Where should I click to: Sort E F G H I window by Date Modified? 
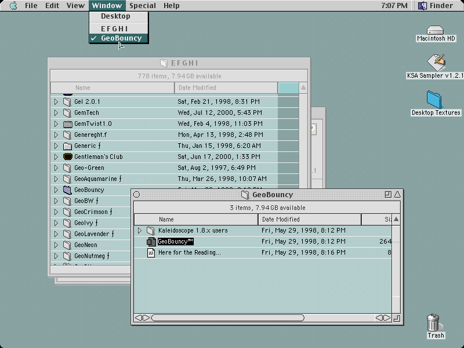click(x=226, y=88)
